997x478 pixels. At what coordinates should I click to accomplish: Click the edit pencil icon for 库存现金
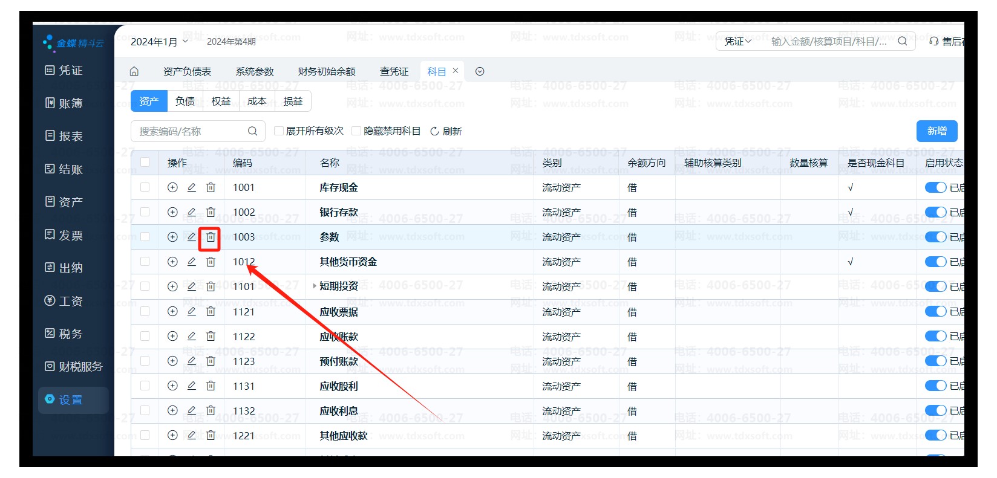pyautogui.click(x=191, y=187)
